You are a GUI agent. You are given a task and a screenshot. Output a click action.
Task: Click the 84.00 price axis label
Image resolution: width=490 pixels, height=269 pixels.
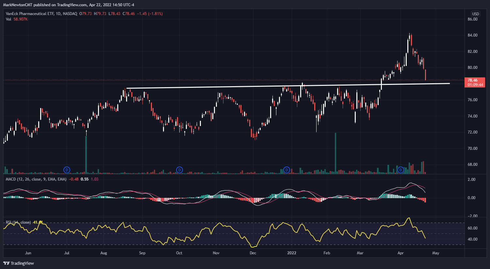[x=472, y=35]
